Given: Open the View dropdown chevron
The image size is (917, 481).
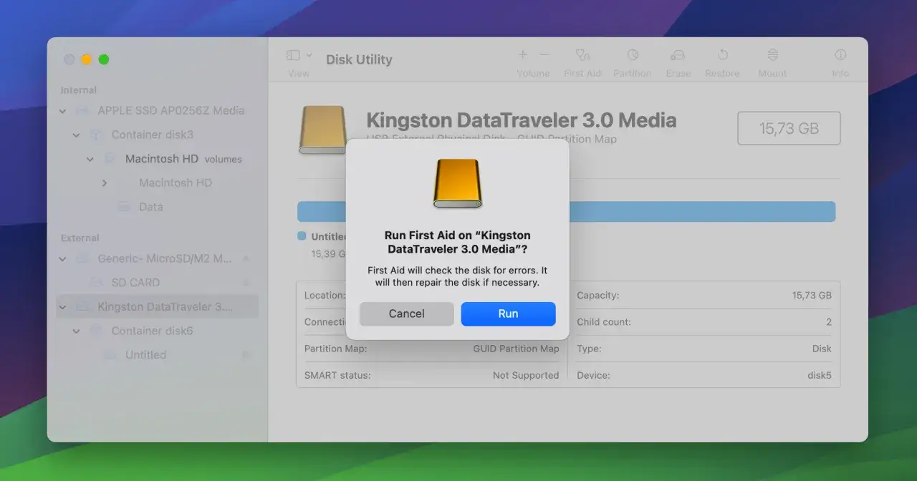Looking at the screenshot, I should (309, 54).
